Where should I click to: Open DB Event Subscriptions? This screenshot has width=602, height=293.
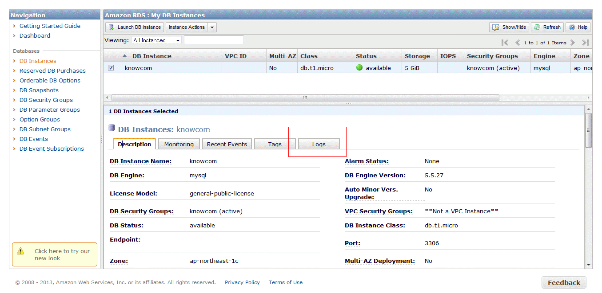[x=52, y=149]
